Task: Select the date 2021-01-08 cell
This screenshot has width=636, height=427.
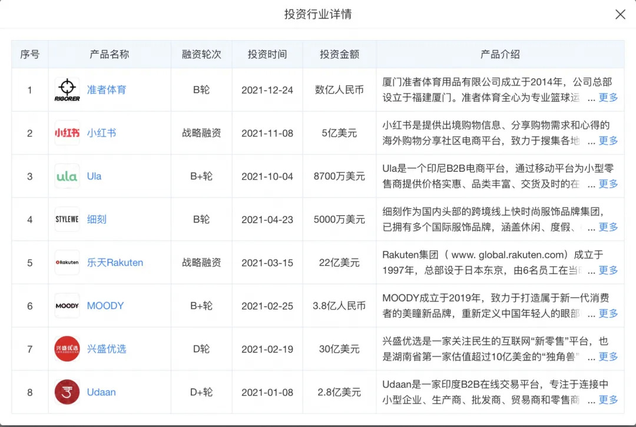Action: 267,392
